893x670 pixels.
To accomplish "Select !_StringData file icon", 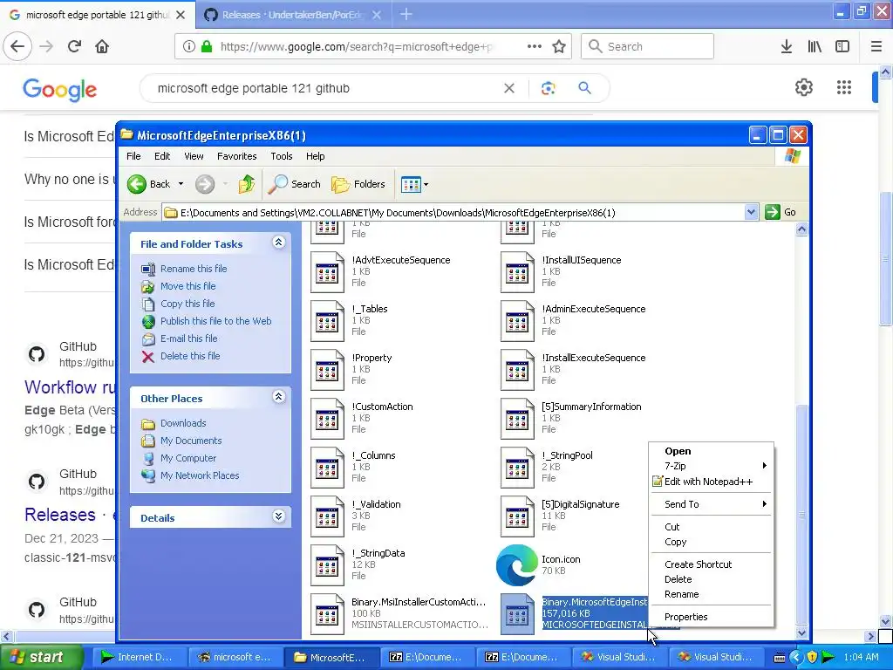I will (x=328, y=565).
